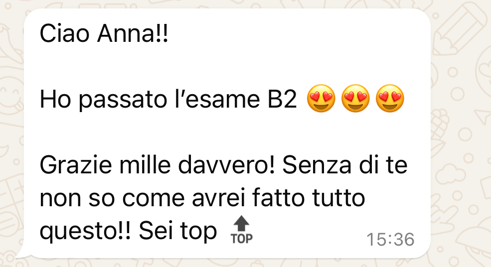Click the phrase "Ho passato l'esame"
This screenshot has height=267, width=491.
[150, 100]
